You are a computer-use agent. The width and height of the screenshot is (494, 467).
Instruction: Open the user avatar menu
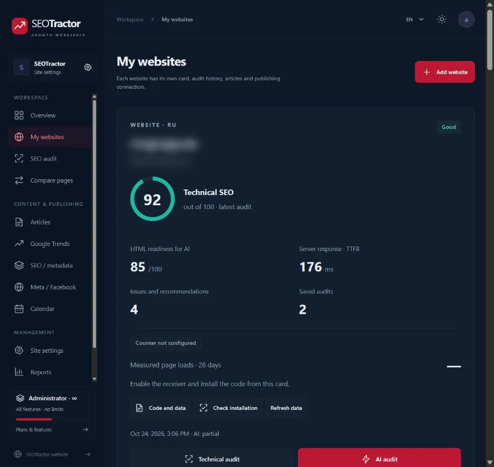click(466, 20)
